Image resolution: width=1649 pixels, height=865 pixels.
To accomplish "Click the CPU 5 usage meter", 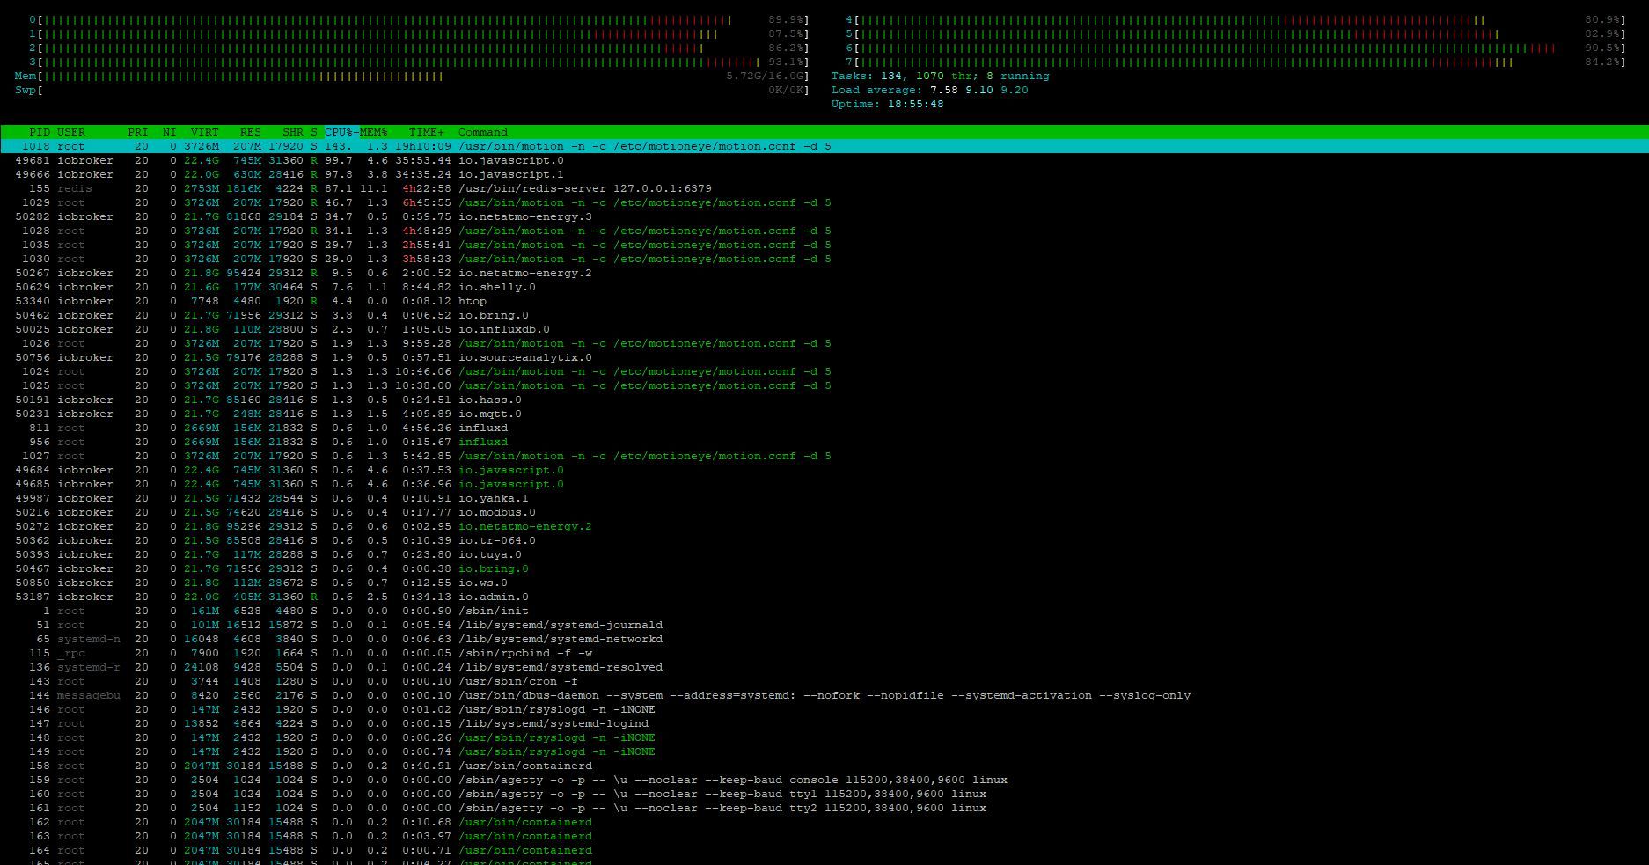I will point(1235,33).
